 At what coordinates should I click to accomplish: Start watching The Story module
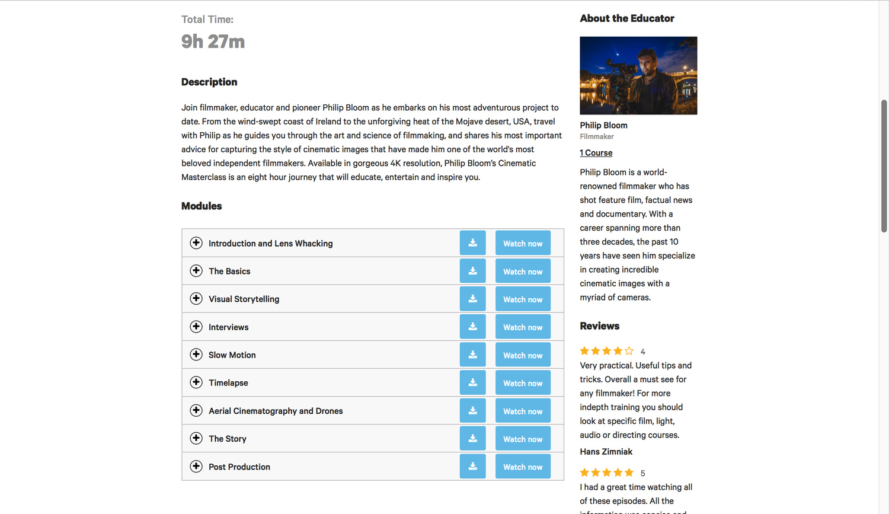(523, 439)
